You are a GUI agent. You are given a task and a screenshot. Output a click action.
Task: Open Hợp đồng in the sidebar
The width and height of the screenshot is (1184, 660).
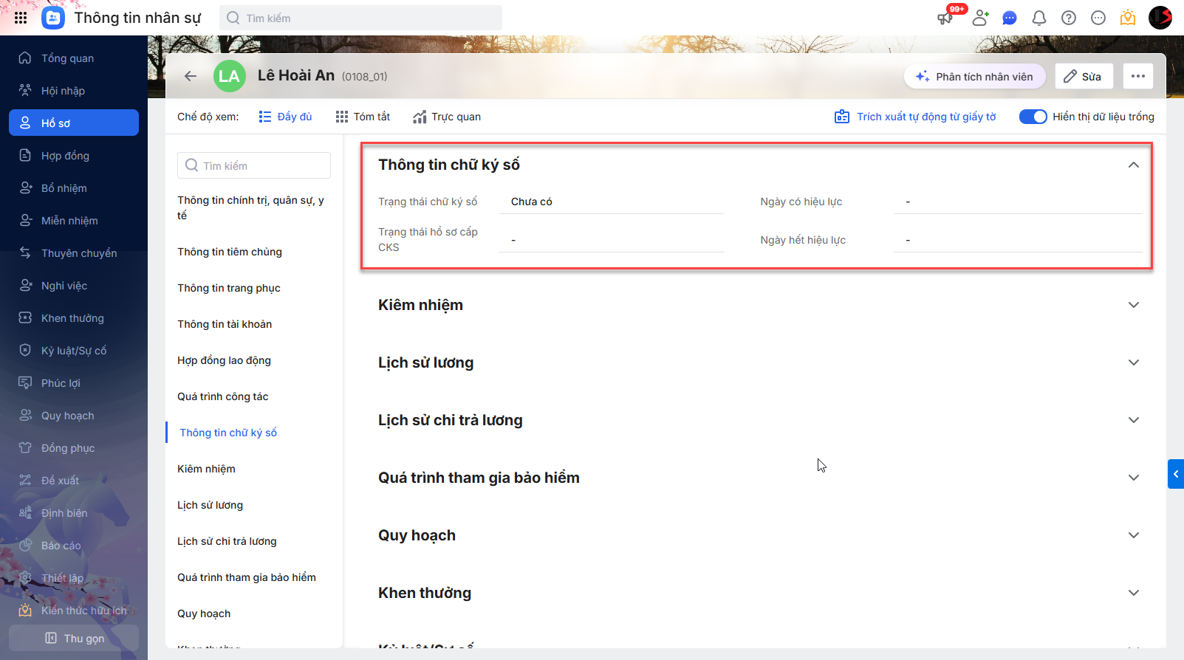(x=65, y=156)
